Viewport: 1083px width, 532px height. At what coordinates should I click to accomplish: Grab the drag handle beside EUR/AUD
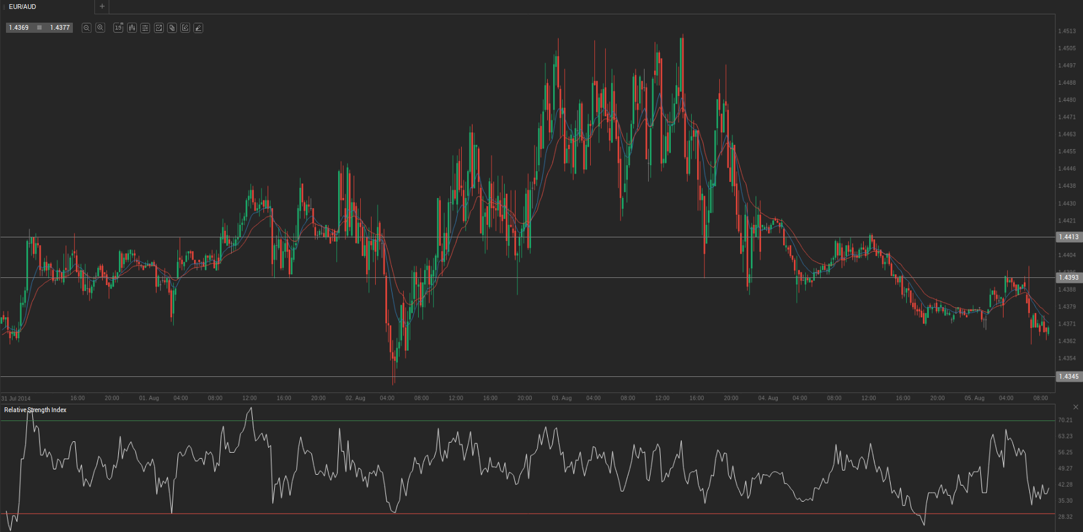click(4, 7)
